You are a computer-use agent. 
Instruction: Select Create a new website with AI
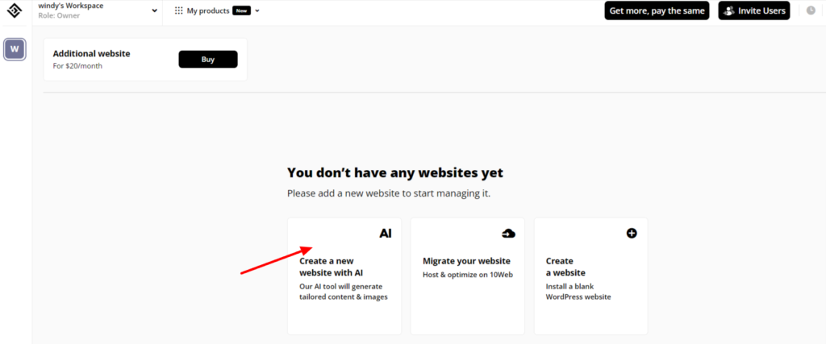tap(344, 276)
